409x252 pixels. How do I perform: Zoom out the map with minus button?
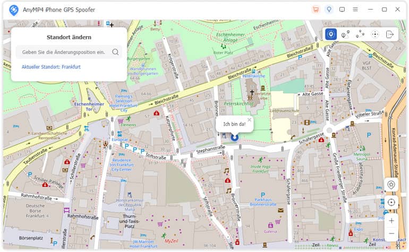pos(391,233)
